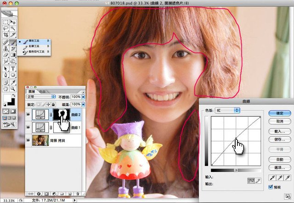This screenshot has width=294, height=203.
Task: Click the 自動 button
Action: tap(280, 160)
